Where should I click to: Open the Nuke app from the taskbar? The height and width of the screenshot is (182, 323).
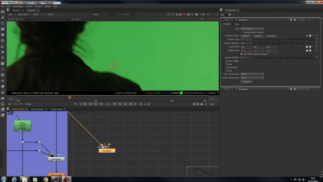tap(66, 179)
